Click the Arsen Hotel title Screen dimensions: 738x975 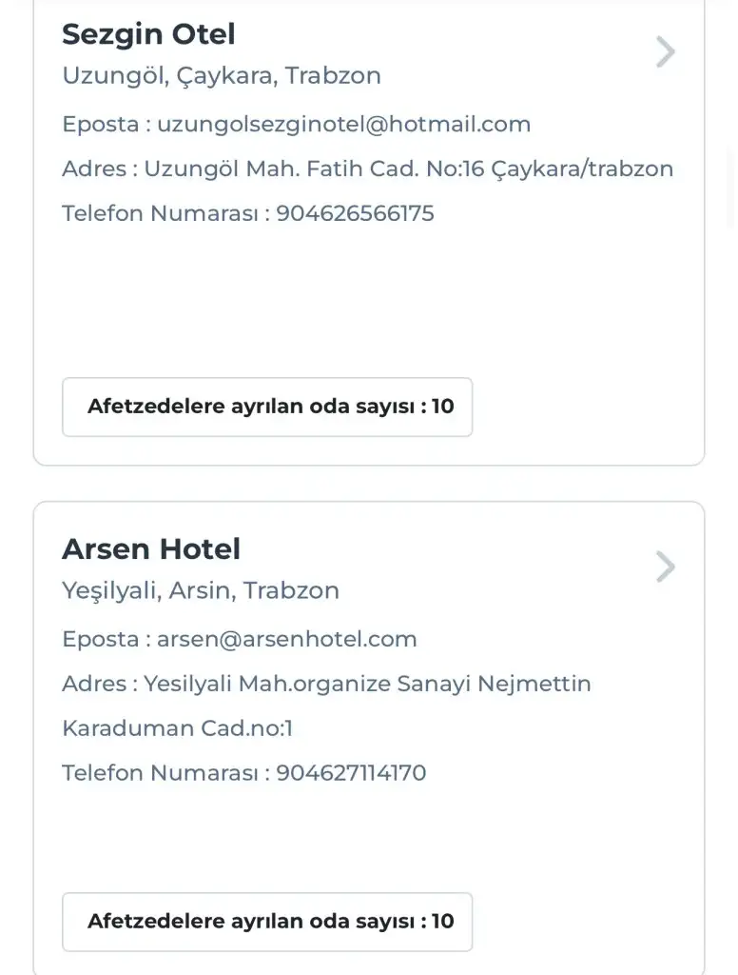click(x=151, y=549)
